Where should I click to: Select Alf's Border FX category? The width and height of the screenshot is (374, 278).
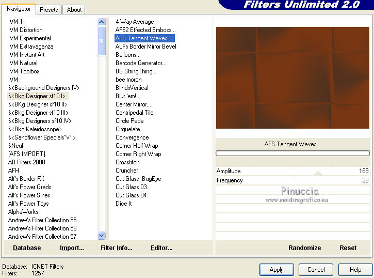pyautogui.click(x=26, y=179)
